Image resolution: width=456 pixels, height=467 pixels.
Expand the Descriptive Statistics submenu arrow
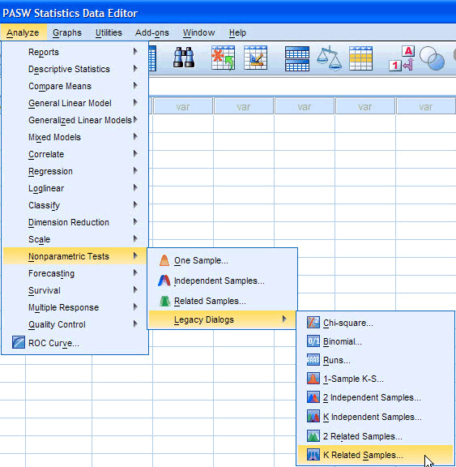click(135, 68)
